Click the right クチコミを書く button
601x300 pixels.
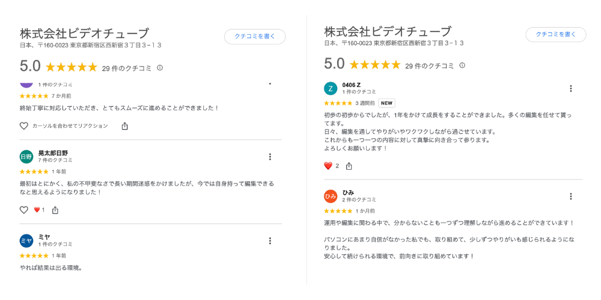point(556,34)
